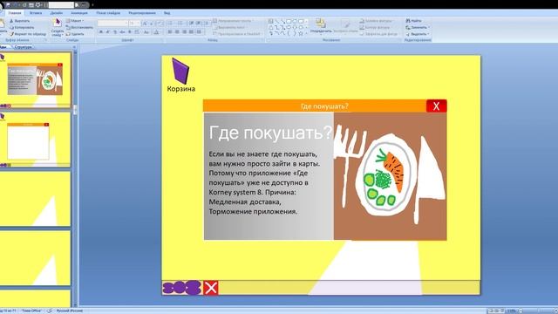Click the red X close button on slide window
Image resolution: width=558 pixels, height=314 pixels.
coord(436,106)
